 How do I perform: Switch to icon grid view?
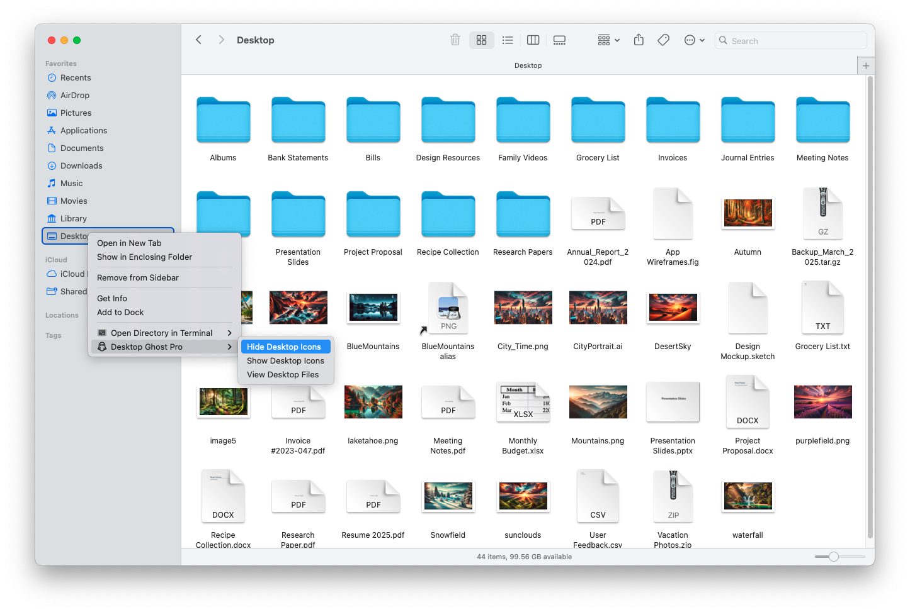click(482, 40)
